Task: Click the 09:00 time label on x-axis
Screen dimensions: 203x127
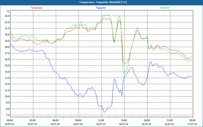Action: (78, 120)
